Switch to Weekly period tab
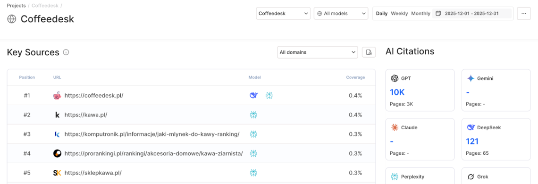Image resolution: width=538 pixels, height=184 pixels. pyautogui.click(x=399, y=13)
